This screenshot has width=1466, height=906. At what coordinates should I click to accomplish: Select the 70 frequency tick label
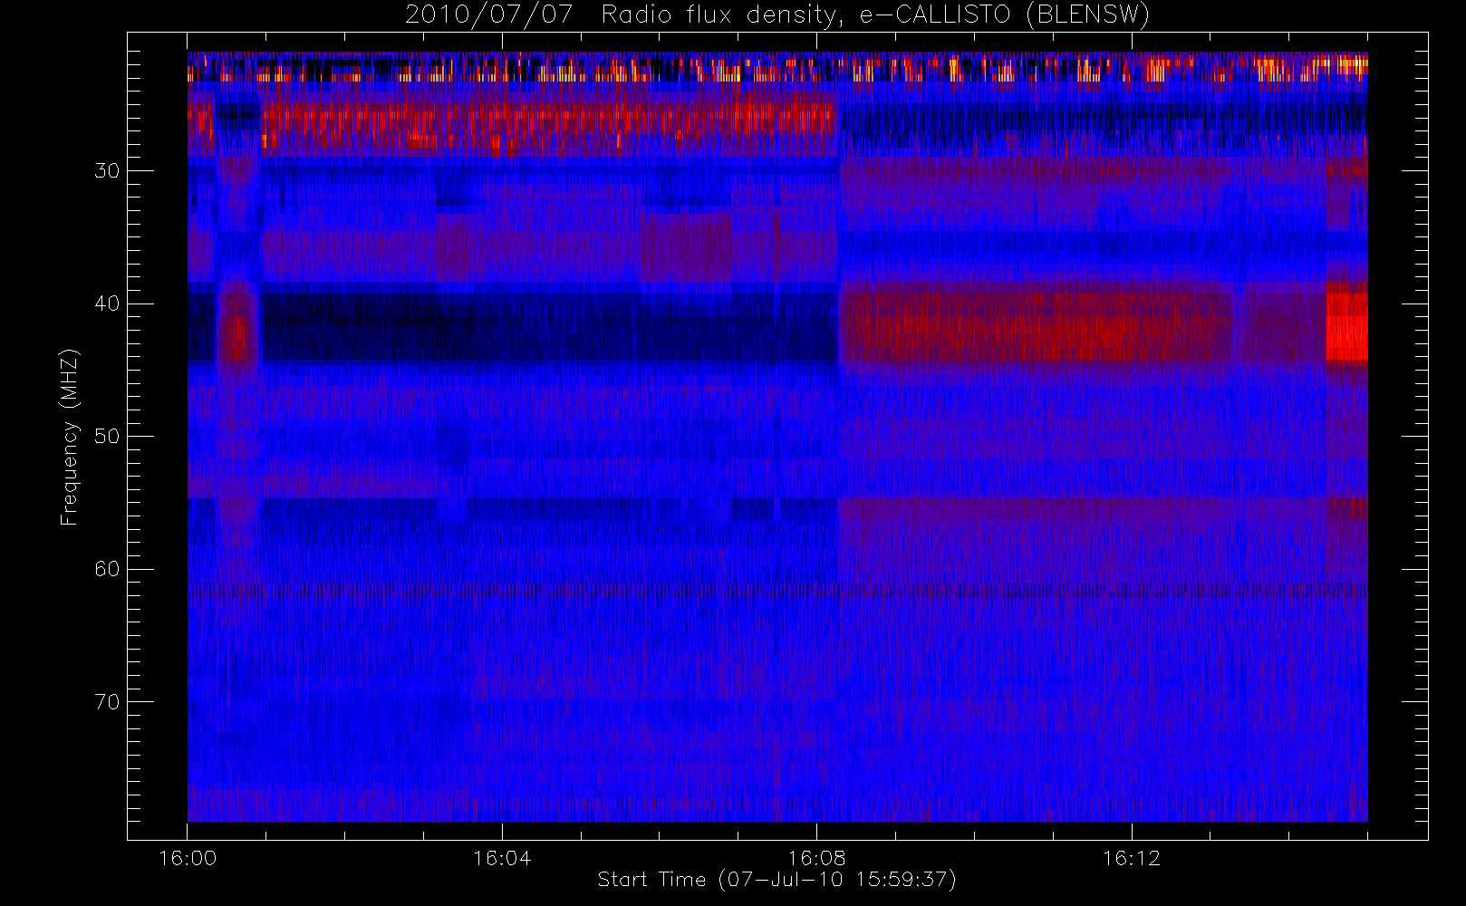coord(107,701)
